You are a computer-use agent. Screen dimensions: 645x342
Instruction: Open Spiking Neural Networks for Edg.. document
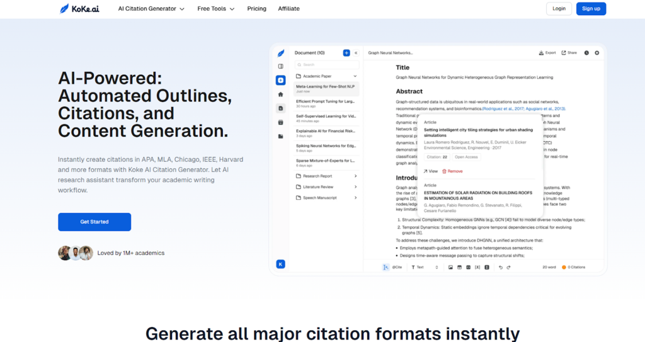pos(327,148)
